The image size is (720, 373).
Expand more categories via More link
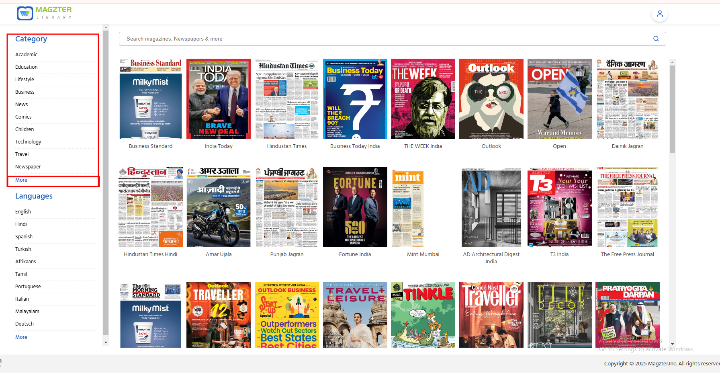(21, 180)
